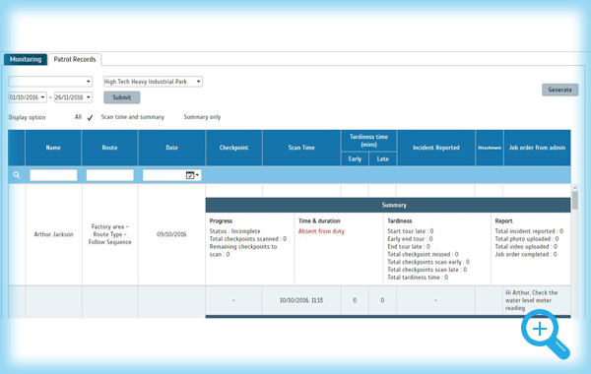Click 'Total checkpoint missed : 0' text

coord(423,254)
